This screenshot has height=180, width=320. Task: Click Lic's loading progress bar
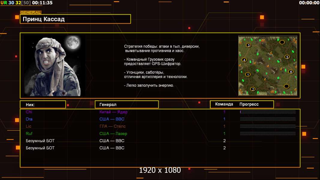(x=268, y=126)
